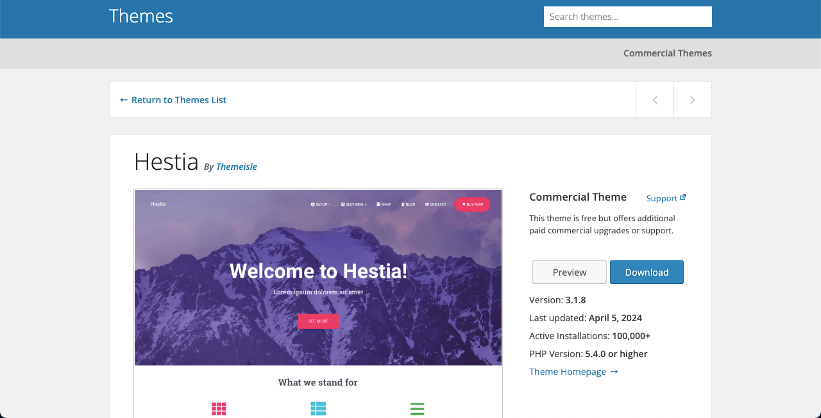Screen dimensions: 821x418
Task: Click the Themes page heading
Action: [x=141, y=16]
